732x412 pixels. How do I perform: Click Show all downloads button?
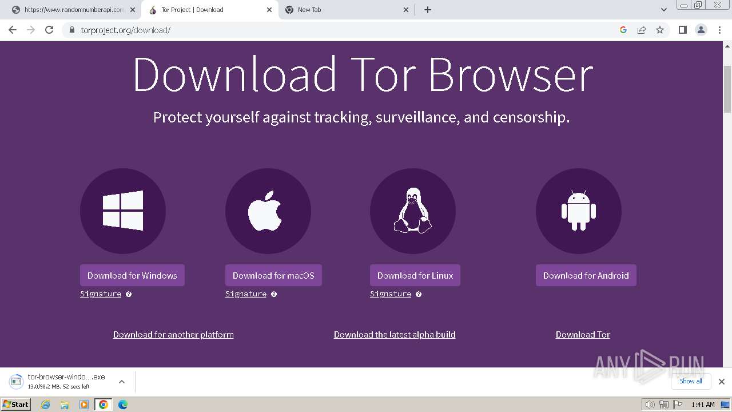click(691, 381)
